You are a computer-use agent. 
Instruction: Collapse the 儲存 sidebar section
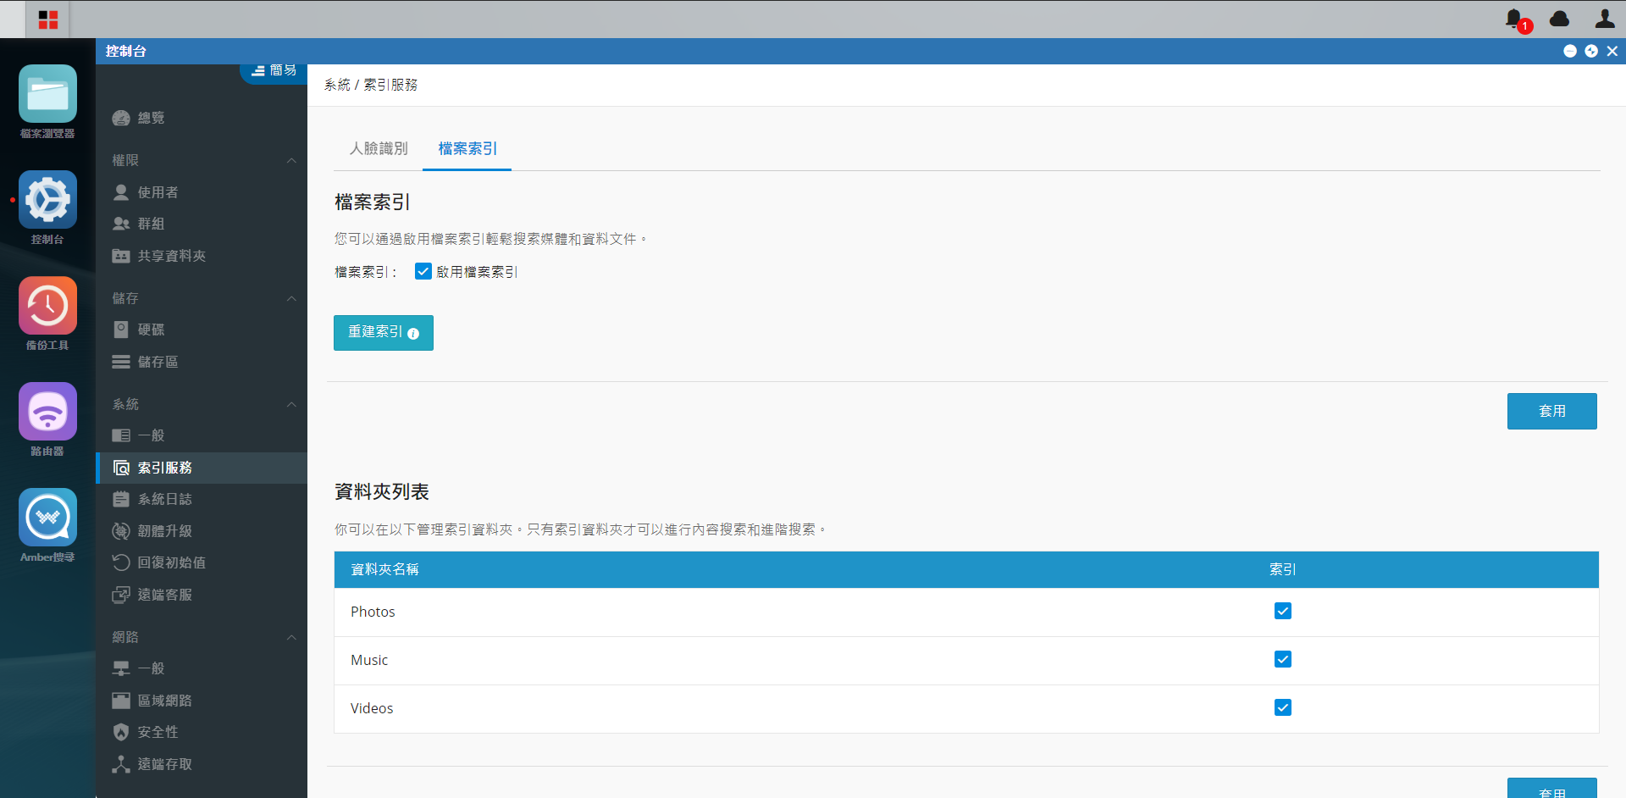[291, 298]
